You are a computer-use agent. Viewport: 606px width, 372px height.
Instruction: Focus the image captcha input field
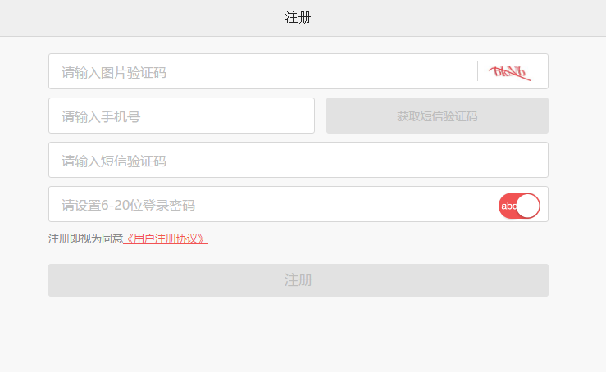click(x=262, y=72)
